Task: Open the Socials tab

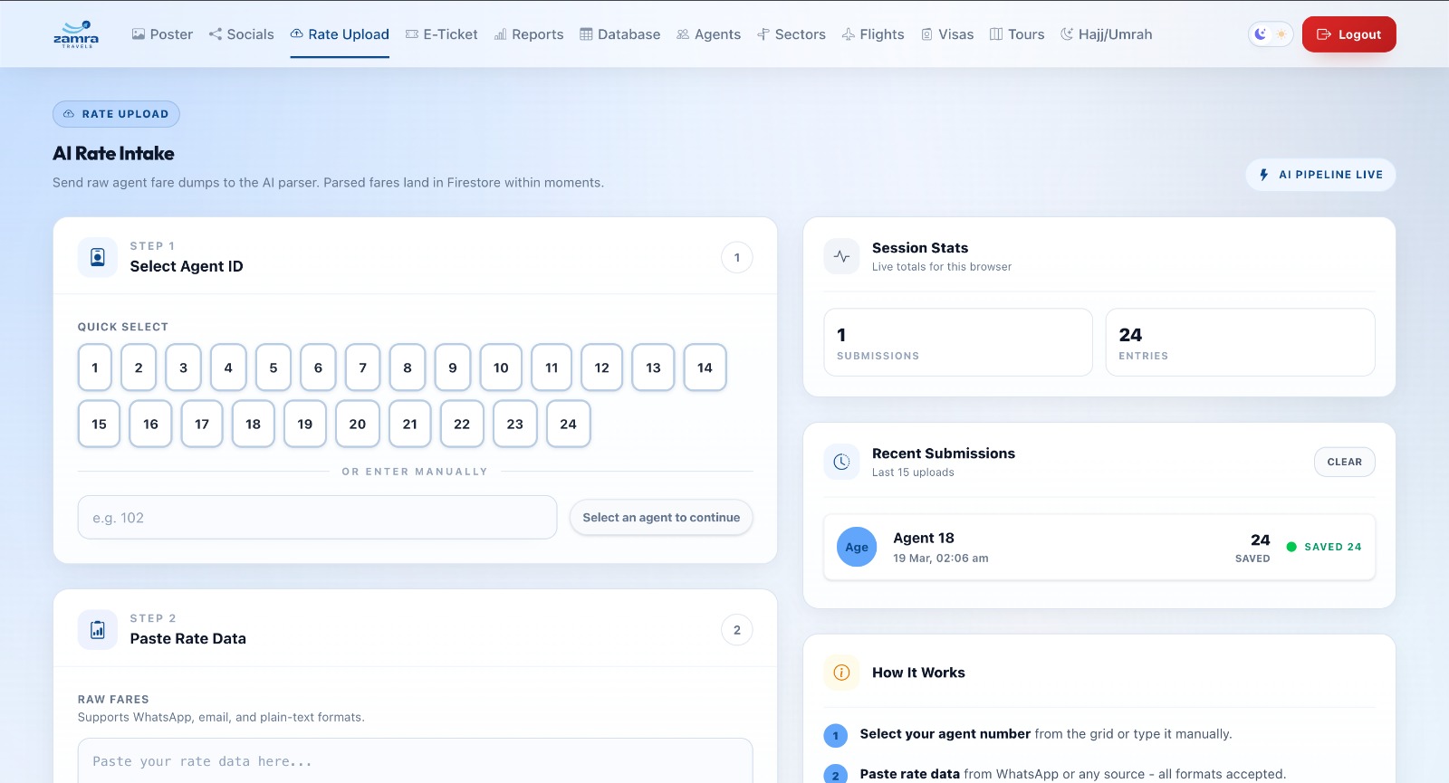Action: (241, 34)
